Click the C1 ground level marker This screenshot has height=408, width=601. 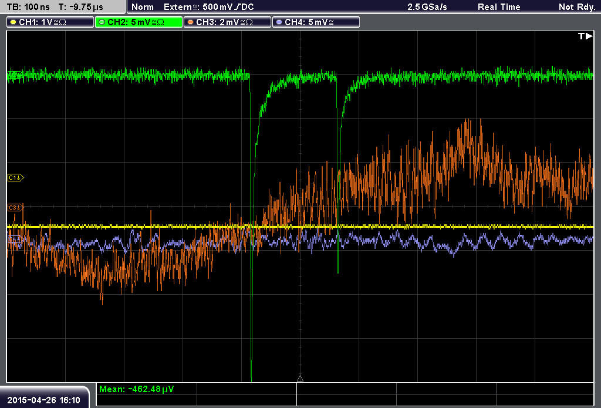pos(16,177)
